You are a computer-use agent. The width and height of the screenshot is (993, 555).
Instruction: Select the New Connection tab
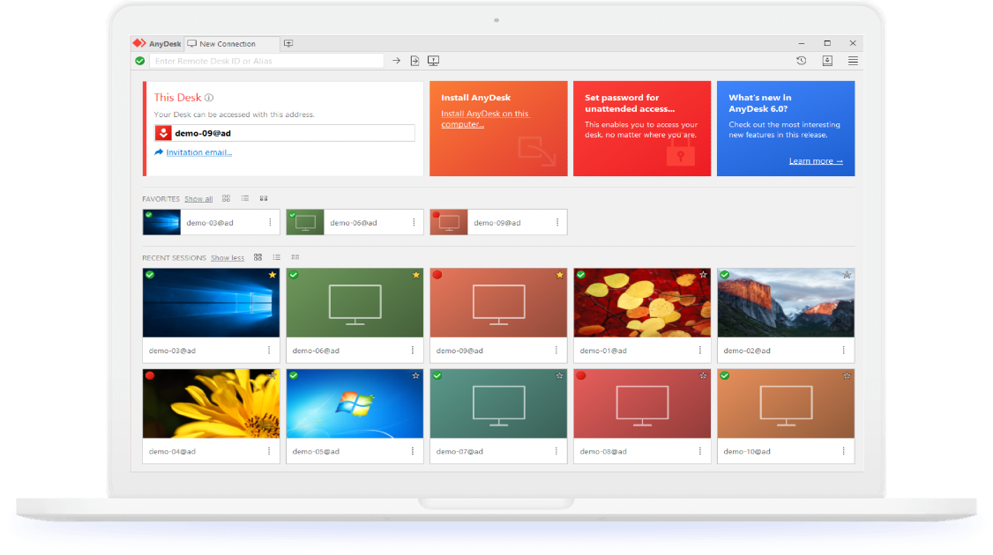point(227,43)
